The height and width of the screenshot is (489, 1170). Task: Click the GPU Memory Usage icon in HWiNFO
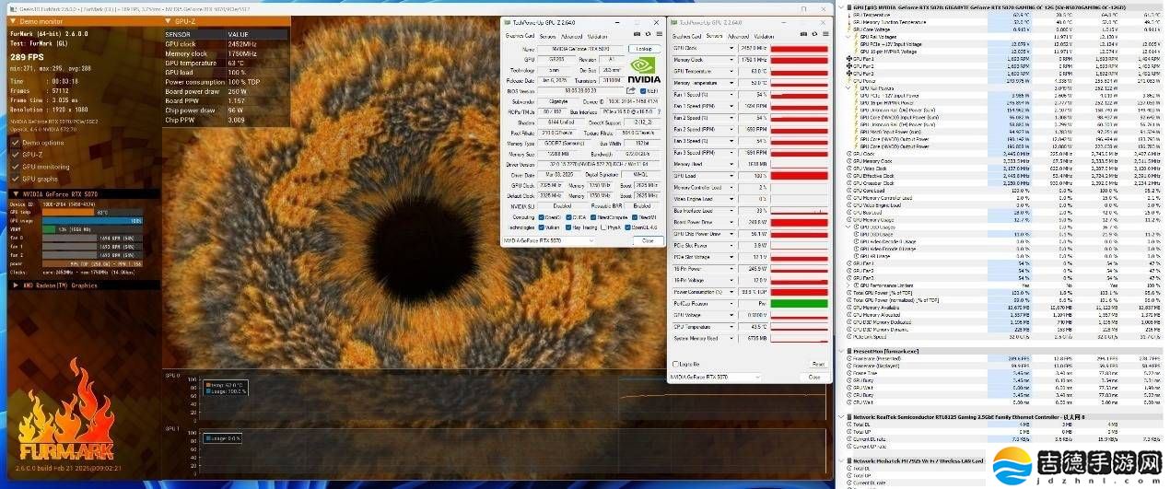point(849,219)
